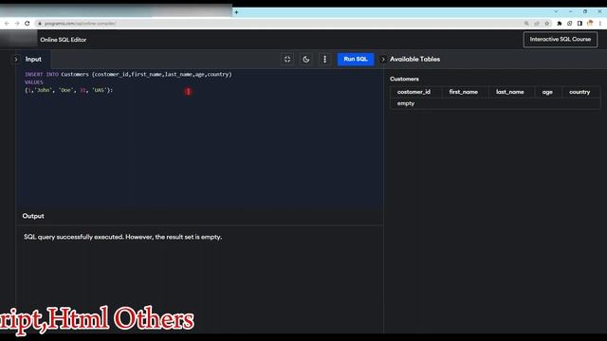This screenshot has width=607, height=341.
Task: Click the Output panel label
Action: [x=33, y=216]
